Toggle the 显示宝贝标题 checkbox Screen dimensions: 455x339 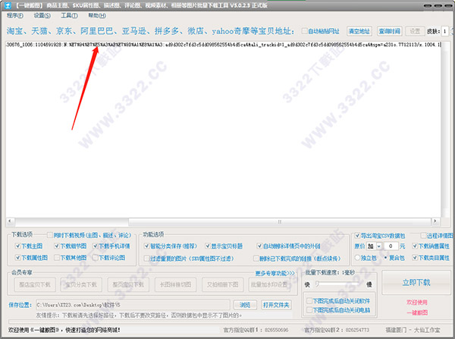point(208,246)
